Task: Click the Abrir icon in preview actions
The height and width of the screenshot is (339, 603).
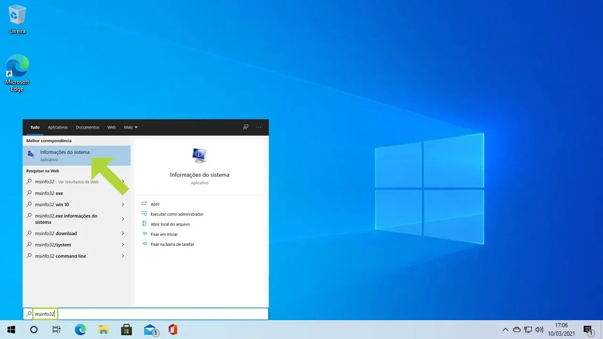Action: (x=144, y=204)
